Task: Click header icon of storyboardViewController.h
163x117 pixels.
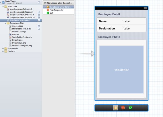Action: click(x=8, y=15)
